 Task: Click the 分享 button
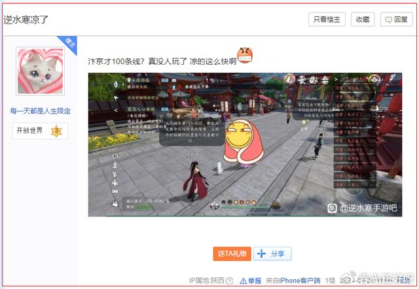coord(272,254)
